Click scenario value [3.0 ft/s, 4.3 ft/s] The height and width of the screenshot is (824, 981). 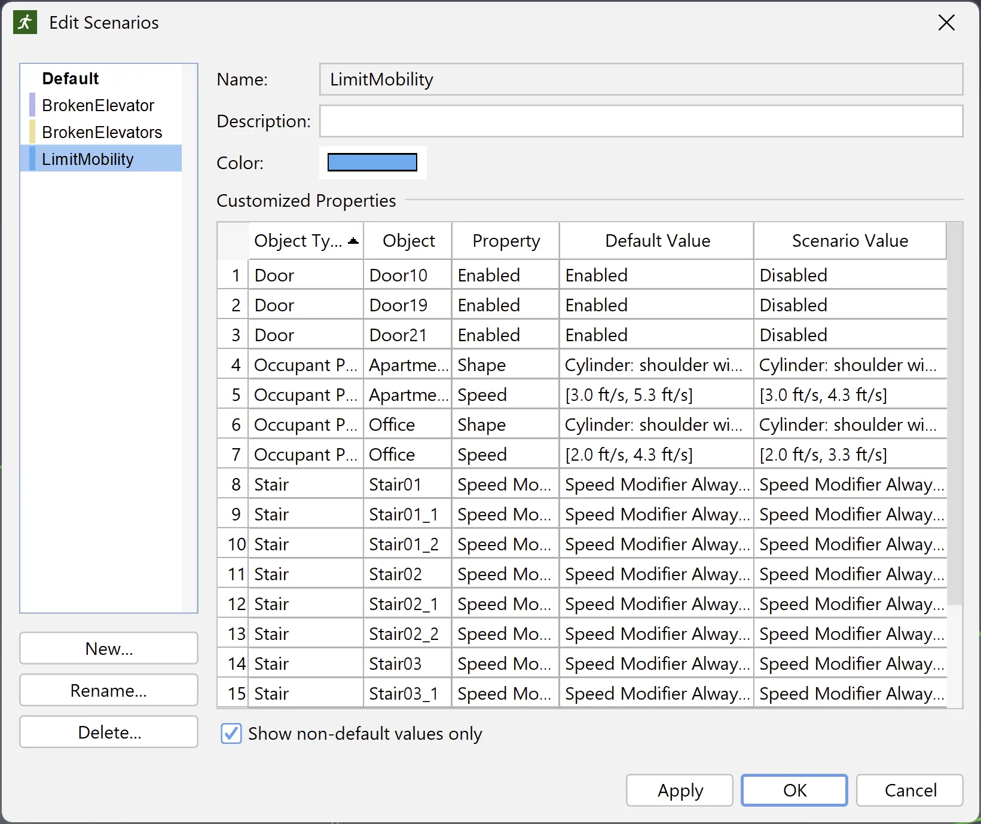[850, 394]
